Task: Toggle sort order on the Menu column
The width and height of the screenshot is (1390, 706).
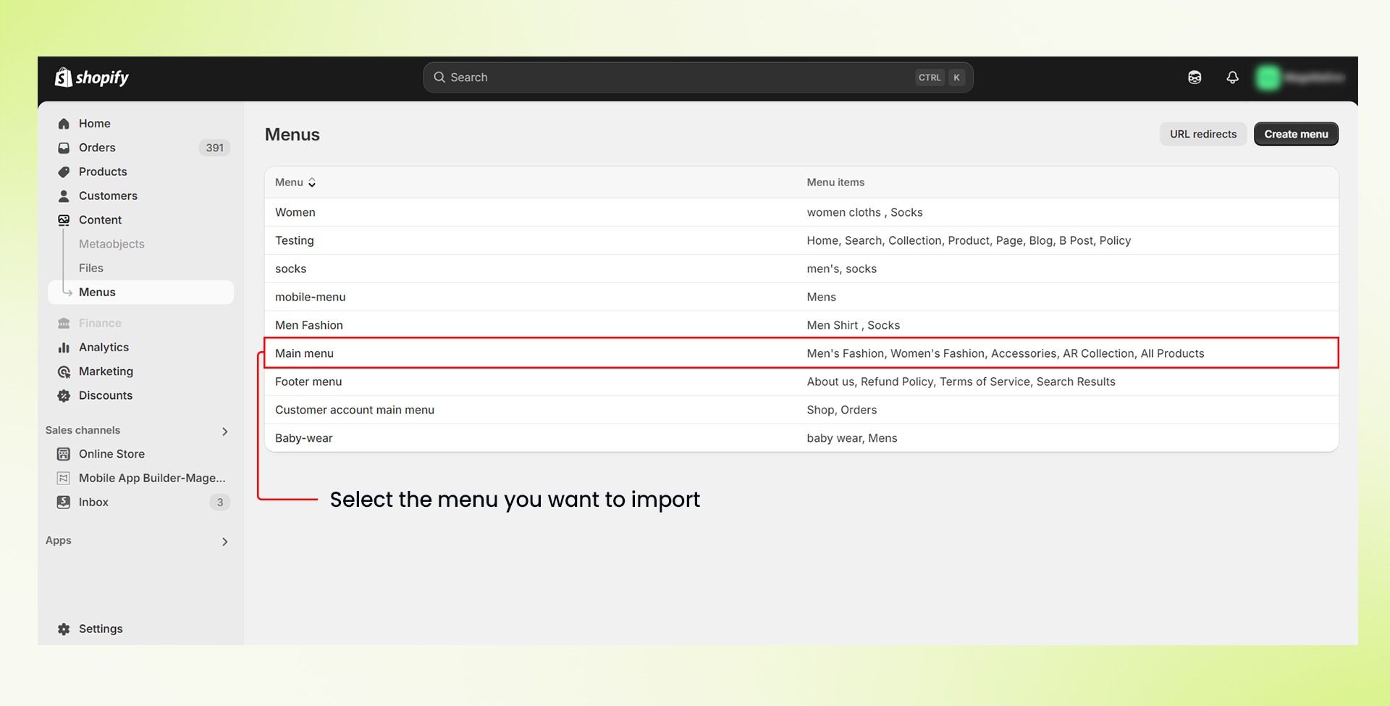Action: pyautogui.click(x=312, y=182)
